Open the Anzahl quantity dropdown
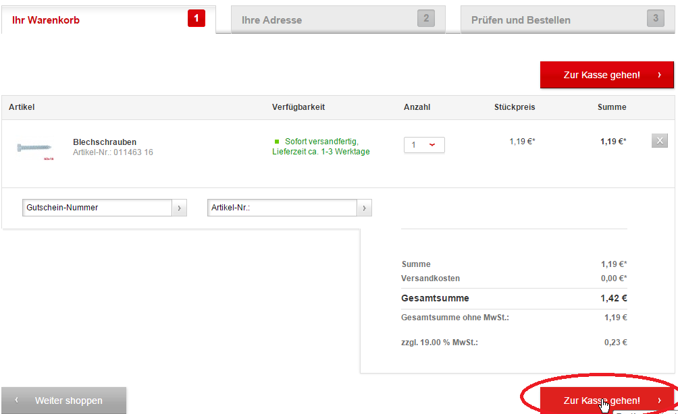Image resolution: width=678 pixels, height=414 pixels. [x=424, y=144]
